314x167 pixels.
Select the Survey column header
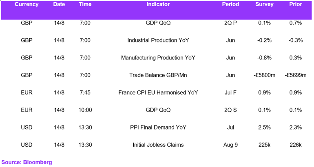pos(264,4)
